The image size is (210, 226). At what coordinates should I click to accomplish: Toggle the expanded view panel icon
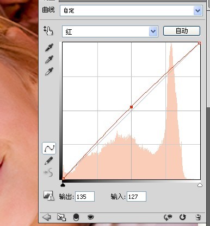pos(61,217)
